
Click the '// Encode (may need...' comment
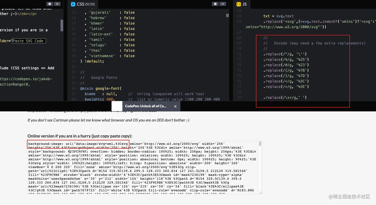pos(314,43)
